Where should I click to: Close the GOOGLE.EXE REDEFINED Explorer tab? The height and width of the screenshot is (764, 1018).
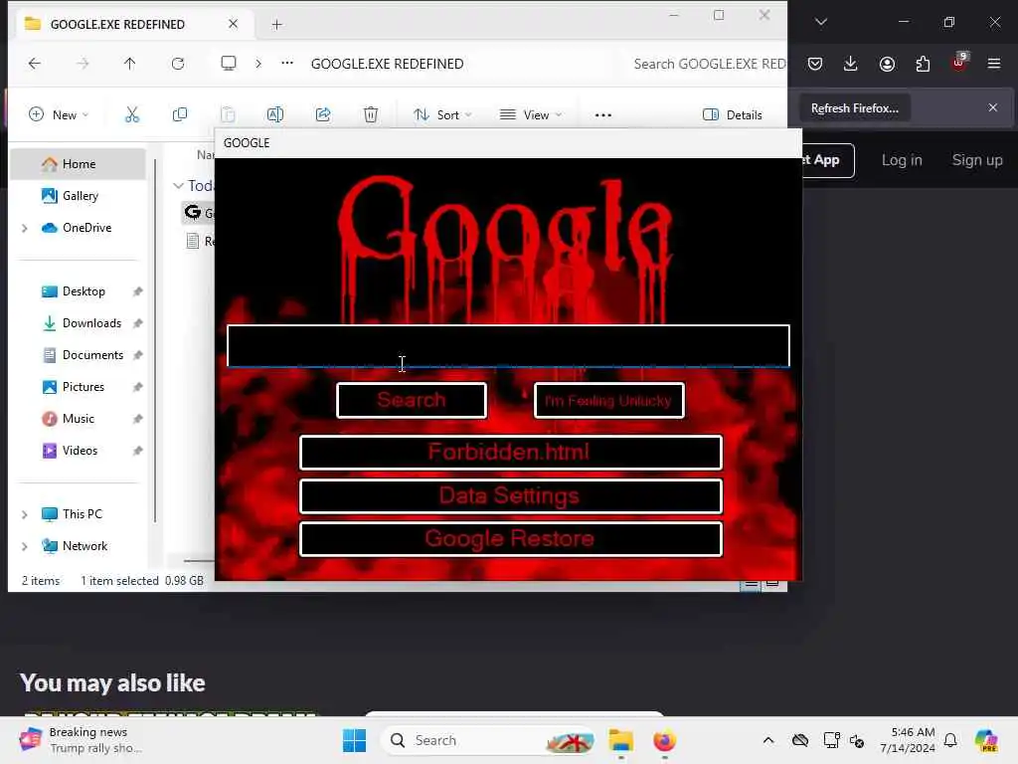233,24
